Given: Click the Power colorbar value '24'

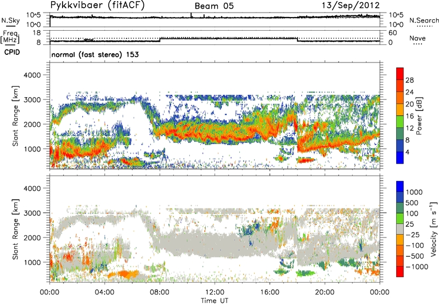Looking at the screenshot, I should tap(409, 92).
